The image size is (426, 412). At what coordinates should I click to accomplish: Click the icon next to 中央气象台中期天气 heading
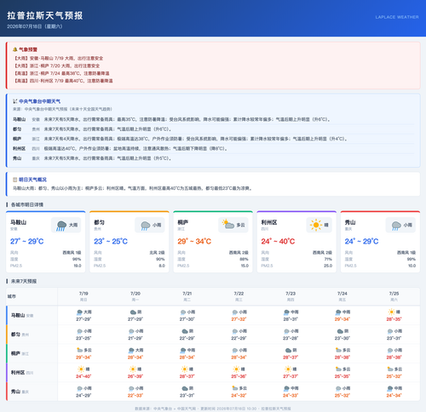(15, 101)
